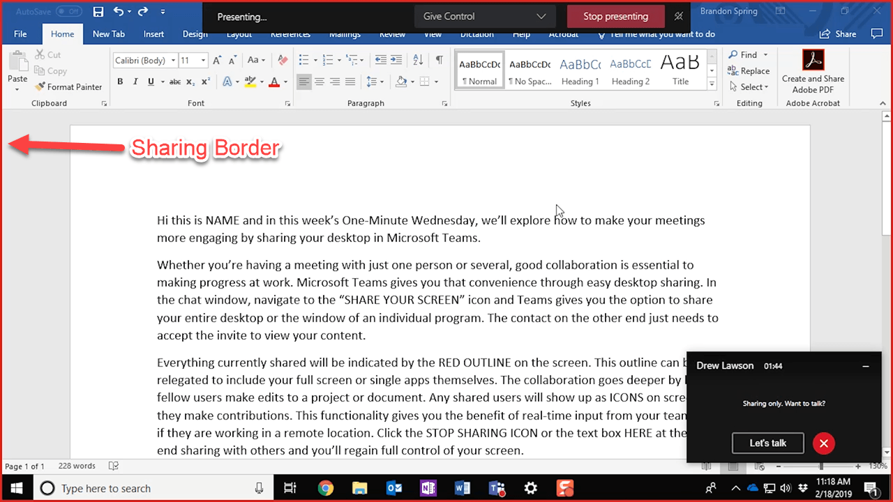Open the Give Control dropdown
Image resolution: width=893 pixels, height=502 pixels.
coord(484,16)
